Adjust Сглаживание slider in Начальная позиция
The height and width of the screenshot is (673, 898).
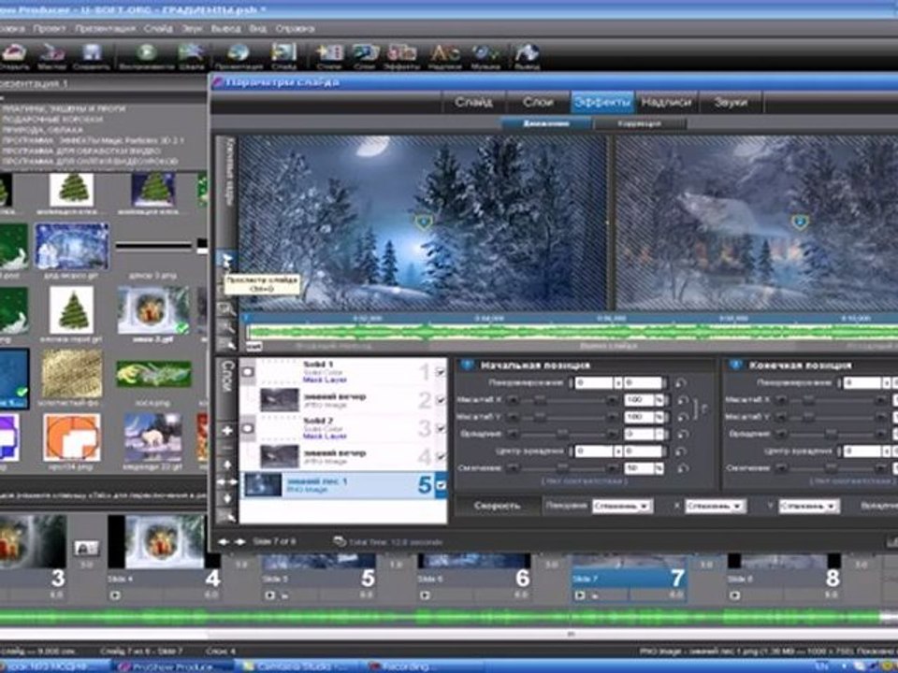pos(562,468)
